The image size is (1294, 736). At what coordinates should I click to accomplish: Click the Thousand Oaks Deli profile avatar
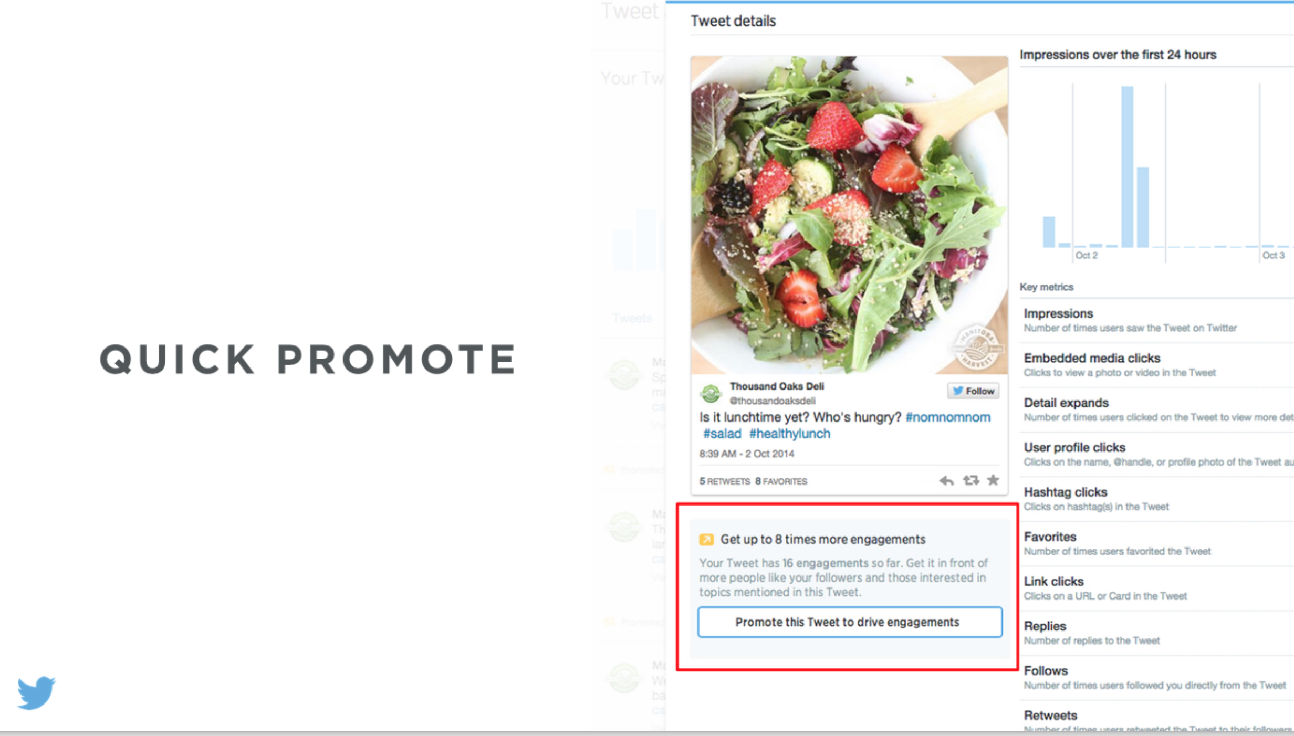click(x=711, y=393)
